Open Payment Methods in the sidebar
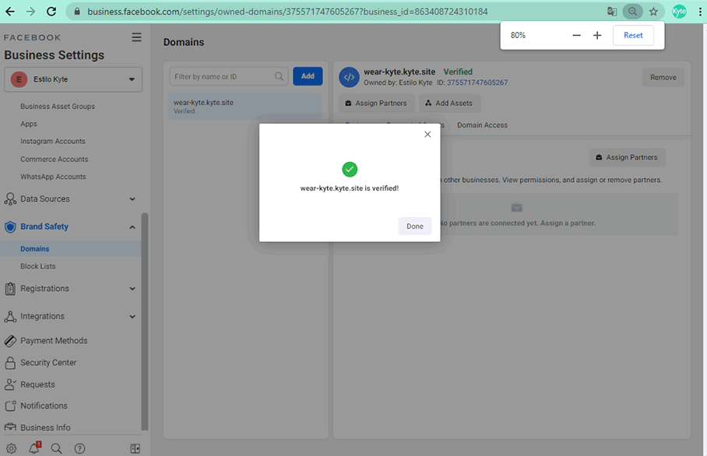Screen dimensions: 707x456 pyautogui.click(x=54, y=341)
